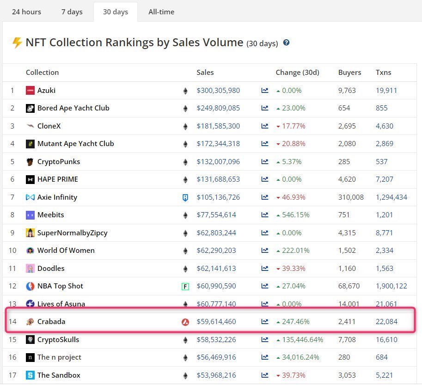Open the sales chart icon for NBA Top Shot
This screenshot has width=422, height=386.
[x=265, y=286]
